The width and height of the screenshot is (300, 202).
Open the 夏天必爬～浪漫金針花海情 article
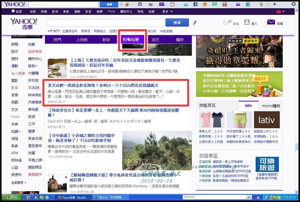tap(103, 85)
